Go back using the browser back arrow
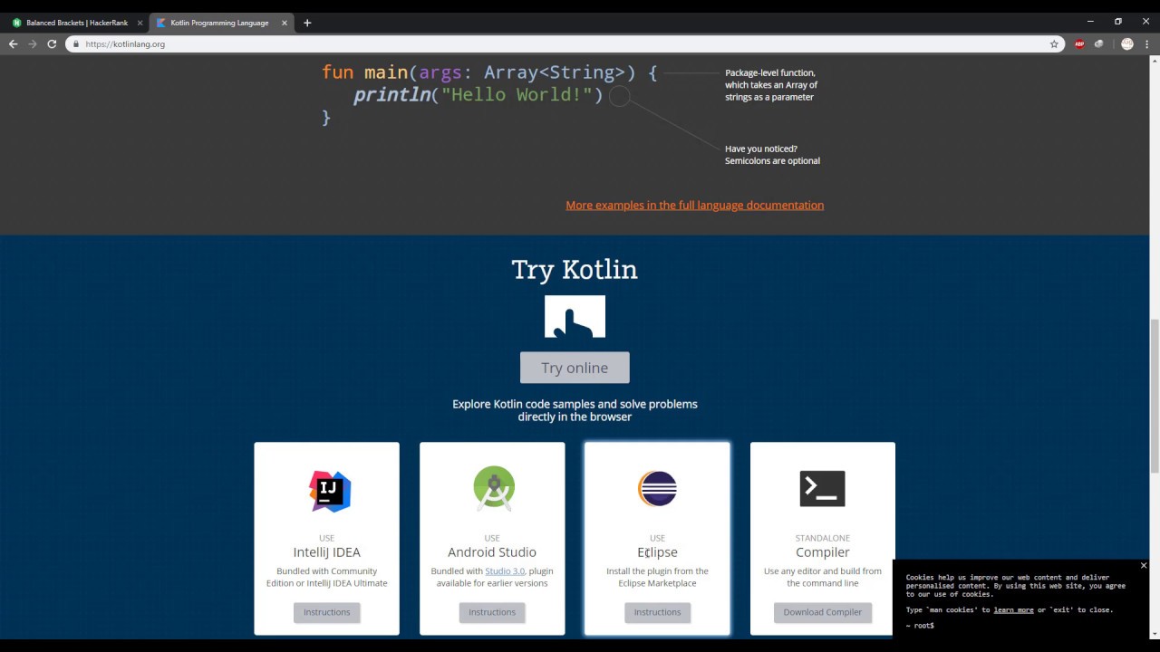The height and width of the screenshot is (652, 1160). (x=13, y=43)
